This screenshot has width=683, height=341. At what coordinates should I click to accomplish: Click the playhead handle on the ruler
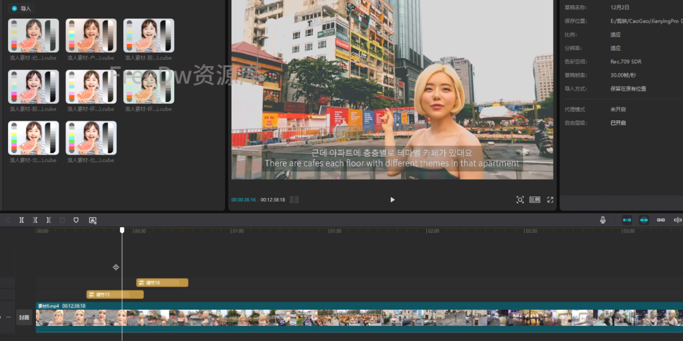[x=122, y=230]
